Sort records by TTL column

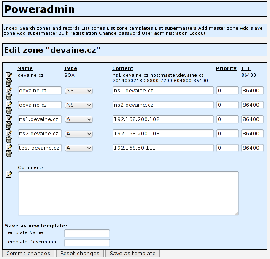coord(246,68)
